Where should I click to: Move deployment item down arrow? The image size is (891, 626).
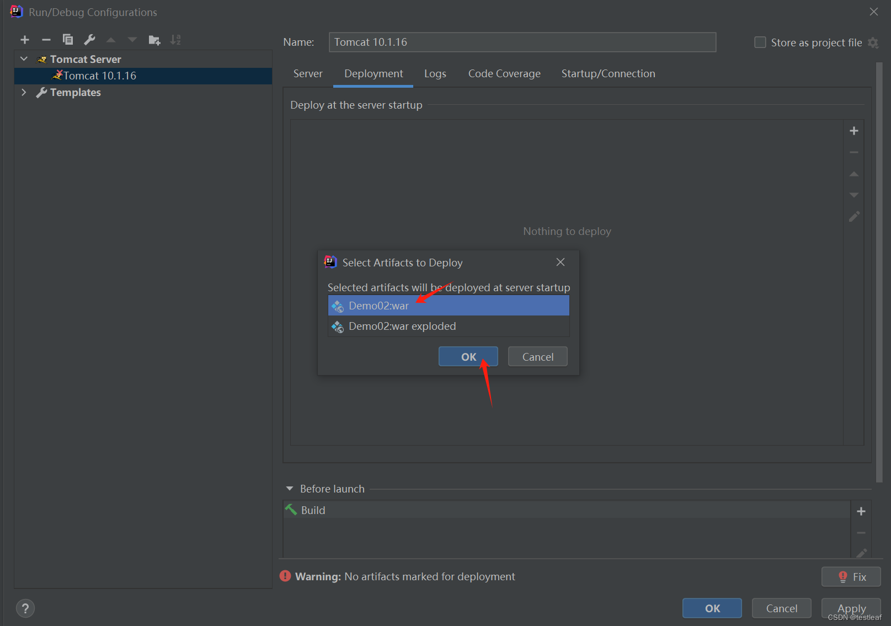pyautogui.click(x=854, y=195)
